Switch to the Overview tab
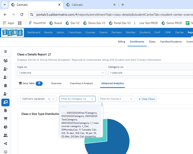Viewport: 193px width, 154px height. [56, 83]
